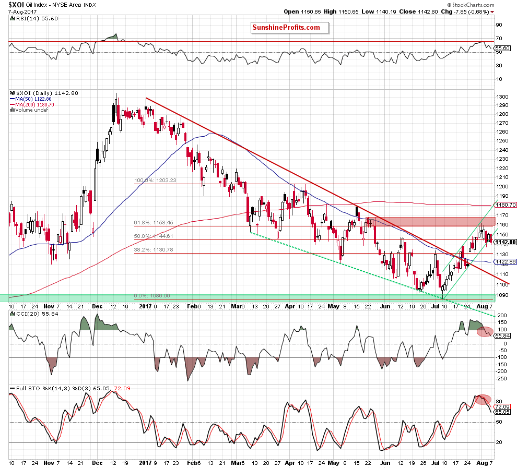Click the Stochastic 72.09 value tag
Image resolution: width=517 pixels, height=468 pixels.
(x=502, y=407)
